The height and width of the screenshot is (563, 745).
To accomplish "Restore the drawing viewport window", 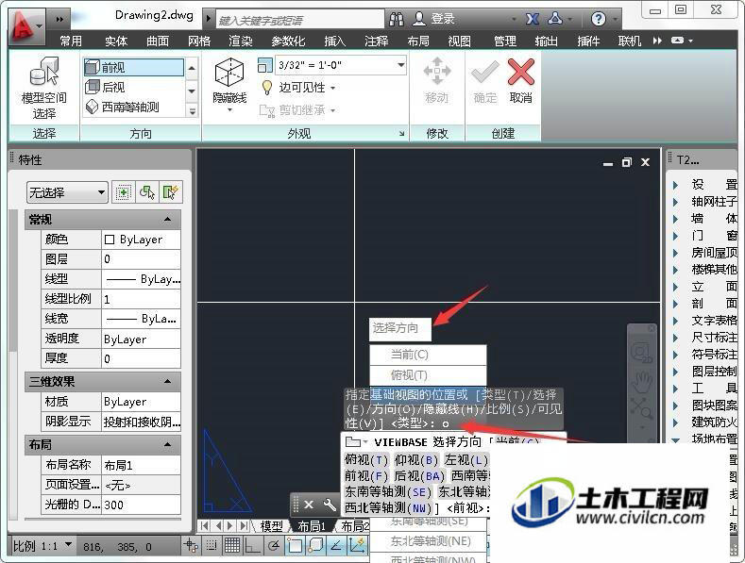I will [627, 162].
